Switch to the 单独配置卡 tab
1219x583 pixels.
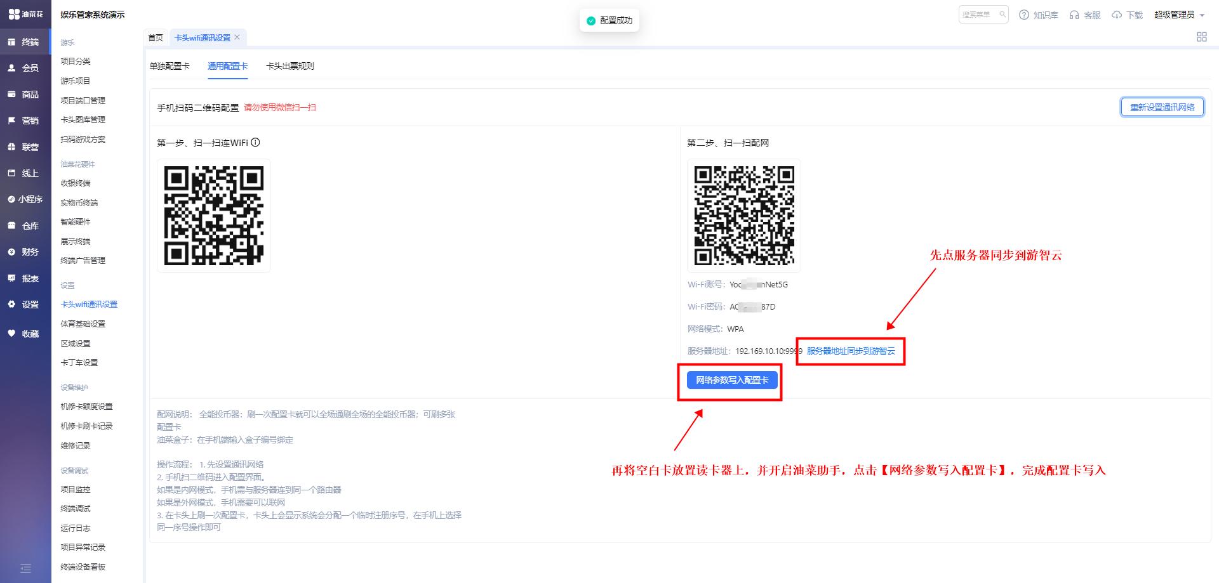(170, 66)
